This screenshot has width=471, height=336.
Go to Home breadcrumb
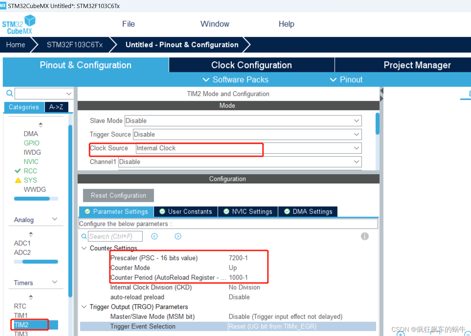15,45
